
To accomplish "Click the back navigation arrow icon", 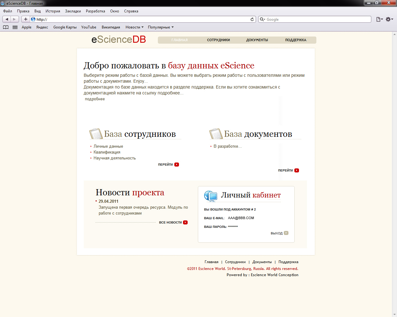I will (6, 19).
